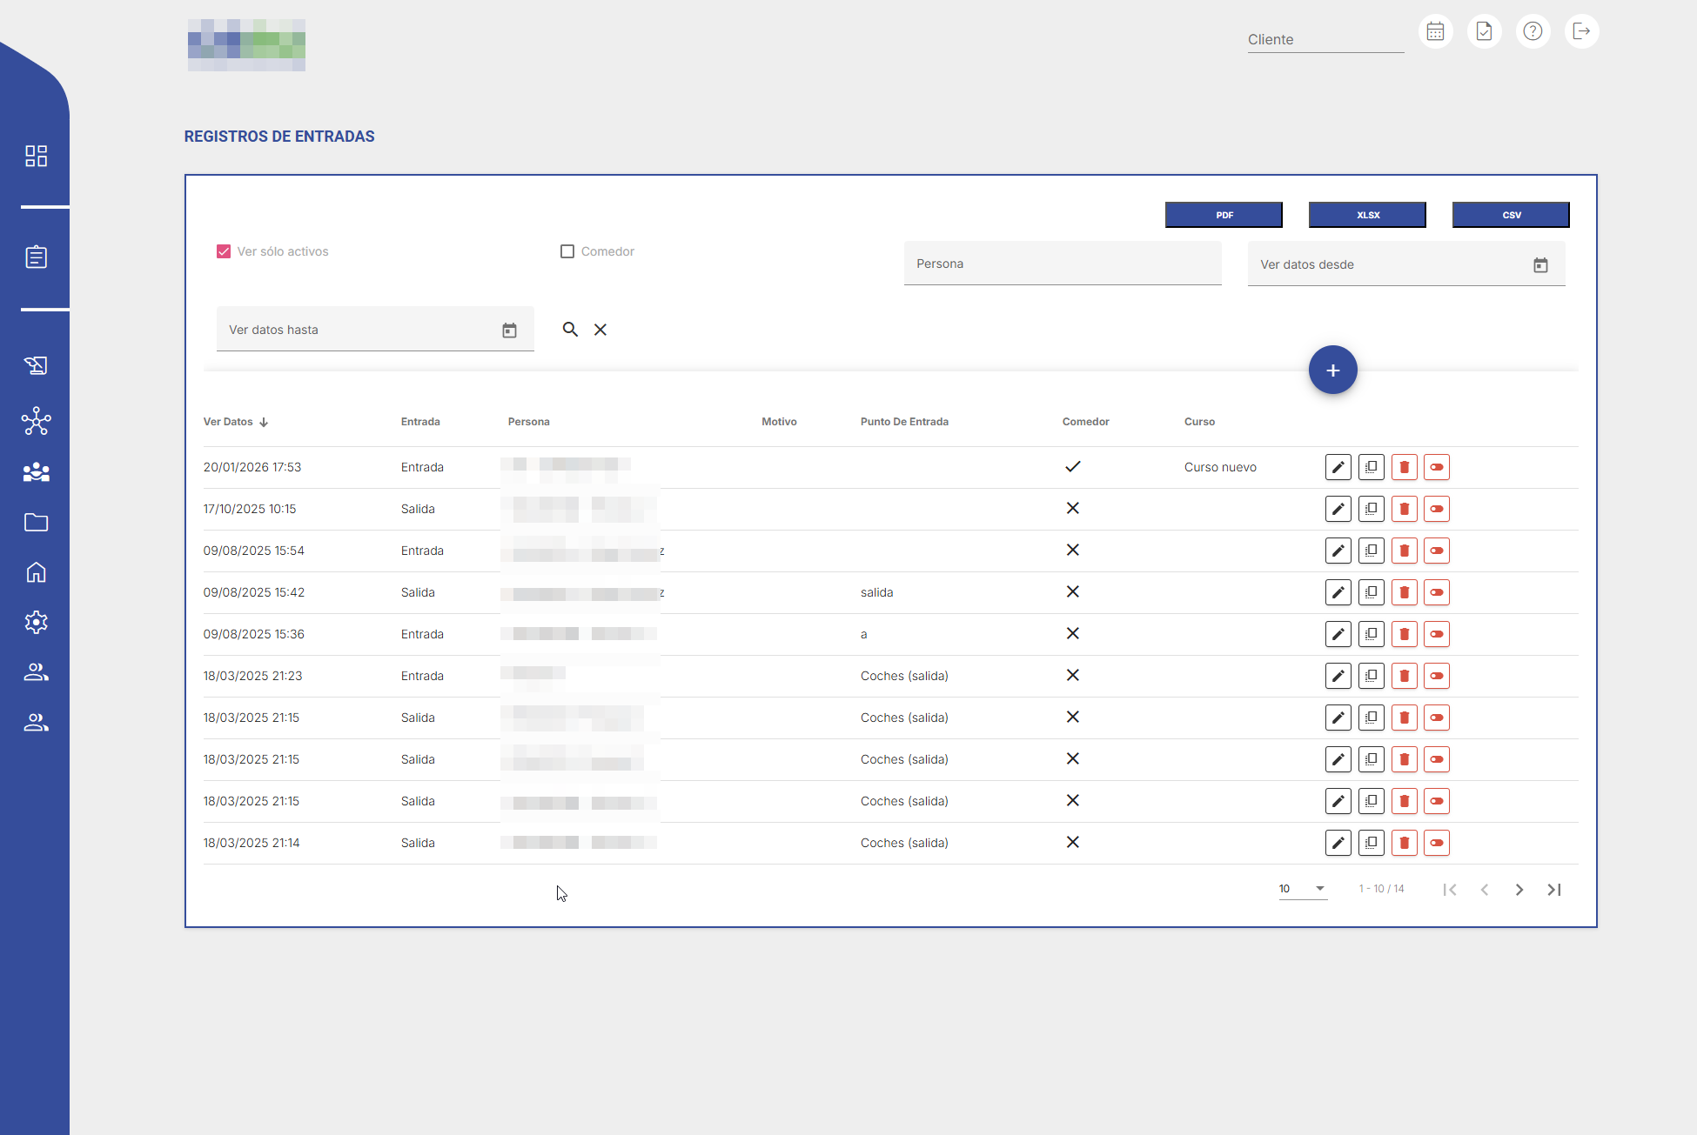Open the 'Ver datos desde' calendar picker
Screen dimensions: 1697x1135
(1540, 265)
